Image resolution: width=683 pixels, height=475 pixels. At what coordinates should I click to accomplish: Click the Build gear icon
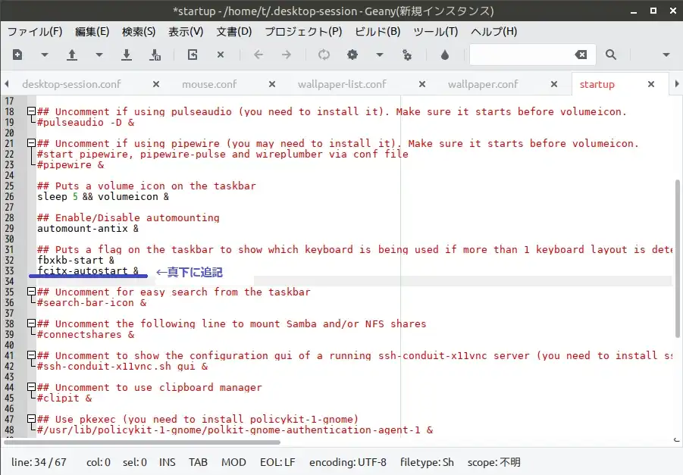[x=352, y=55]
